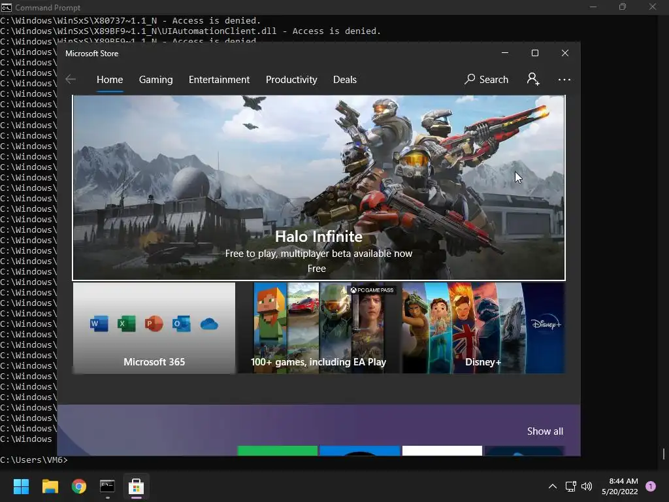This screenshot has width=669, height=502.
Task: Switch to the Gaming tab
Action: [155, 79]
